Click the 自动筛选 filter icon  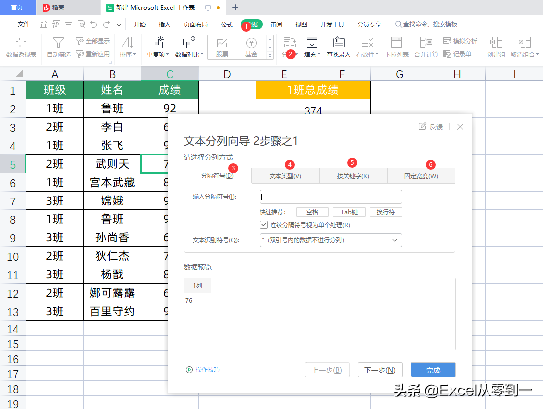58,47
